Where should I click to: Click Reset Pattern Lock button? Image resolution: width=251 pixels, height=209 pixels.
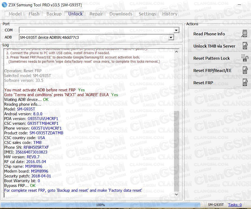click(219, 58)
